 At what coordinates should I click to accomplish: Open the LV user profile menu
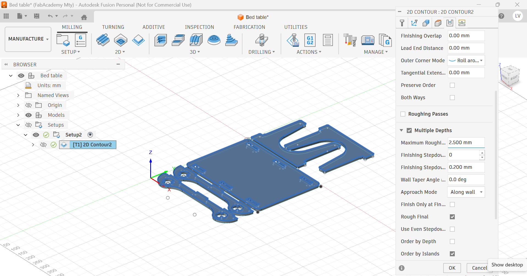pyautogui.click(x=518, y=16)
